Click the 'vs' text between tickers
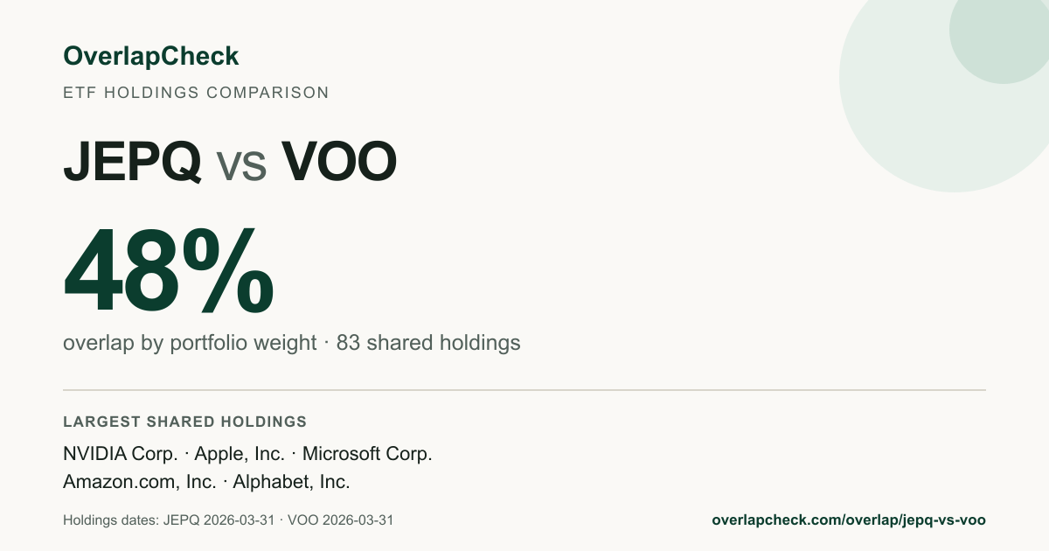The image size is (1049, 551). click(241, 166)
